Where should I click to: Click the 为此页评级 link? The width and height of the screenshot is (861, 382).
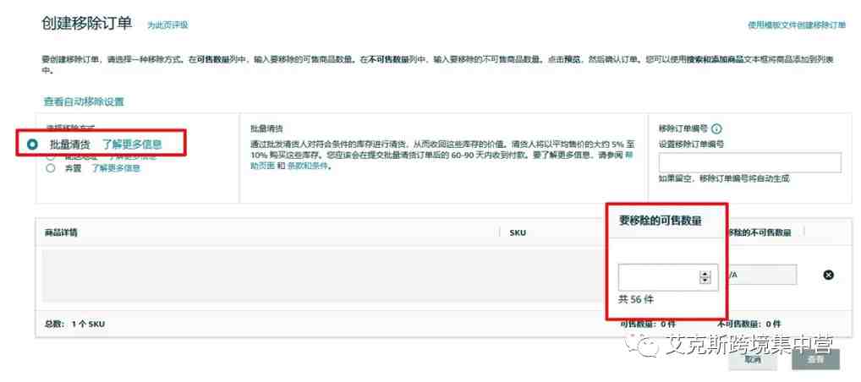167,25
